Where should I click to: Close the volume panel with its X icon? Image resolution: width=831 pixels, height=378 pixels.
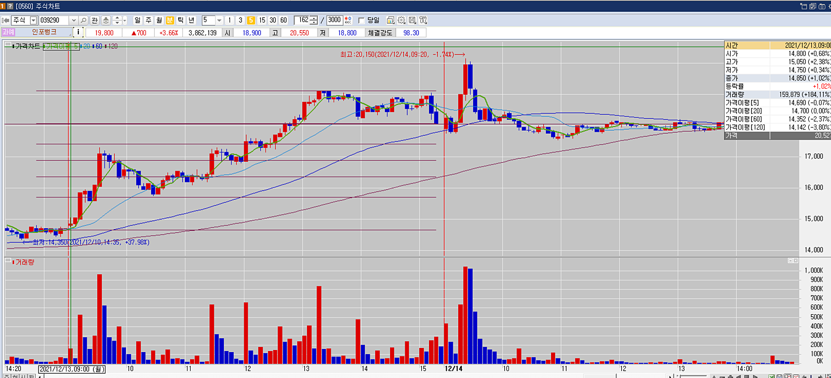pos(795,261)
